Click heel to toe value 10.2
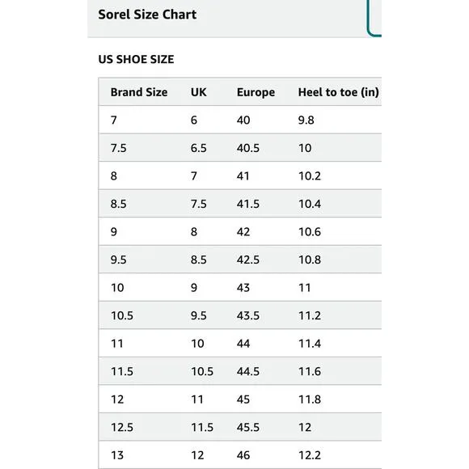Screen dimensions: 469x469 pyautogui.click(x=310, y=176)
